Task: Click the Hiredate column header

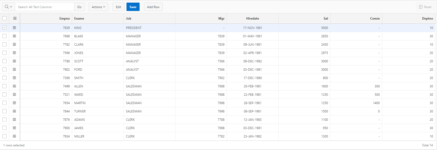Action: (x=252, y=19)
